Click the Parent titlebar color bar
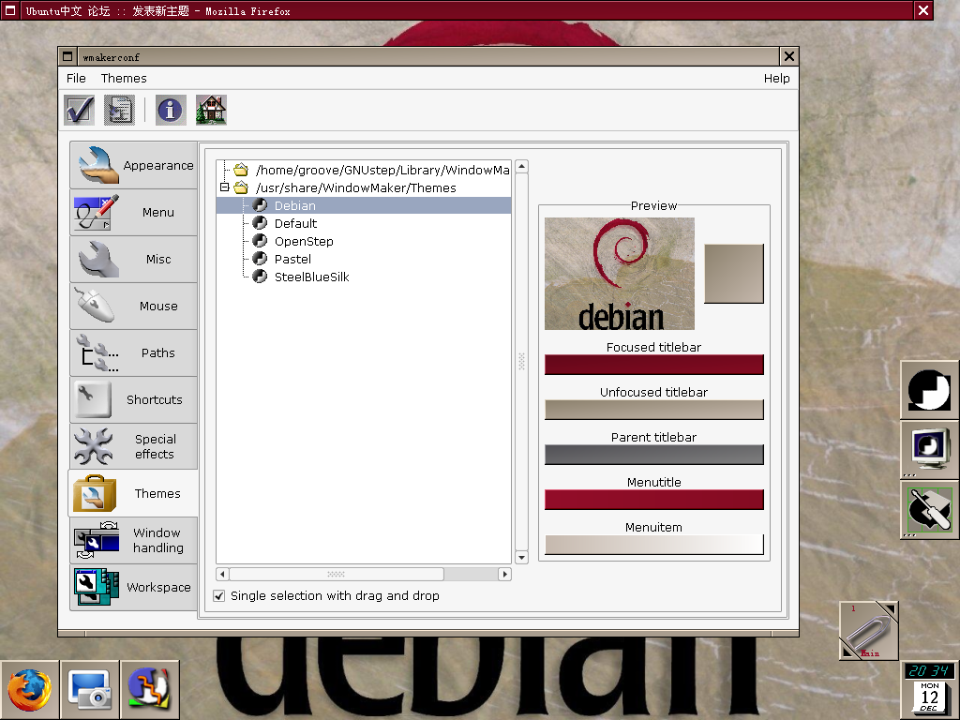Viewport: 960px width, 720px height. pyautogui.click(x=653, y=455)
